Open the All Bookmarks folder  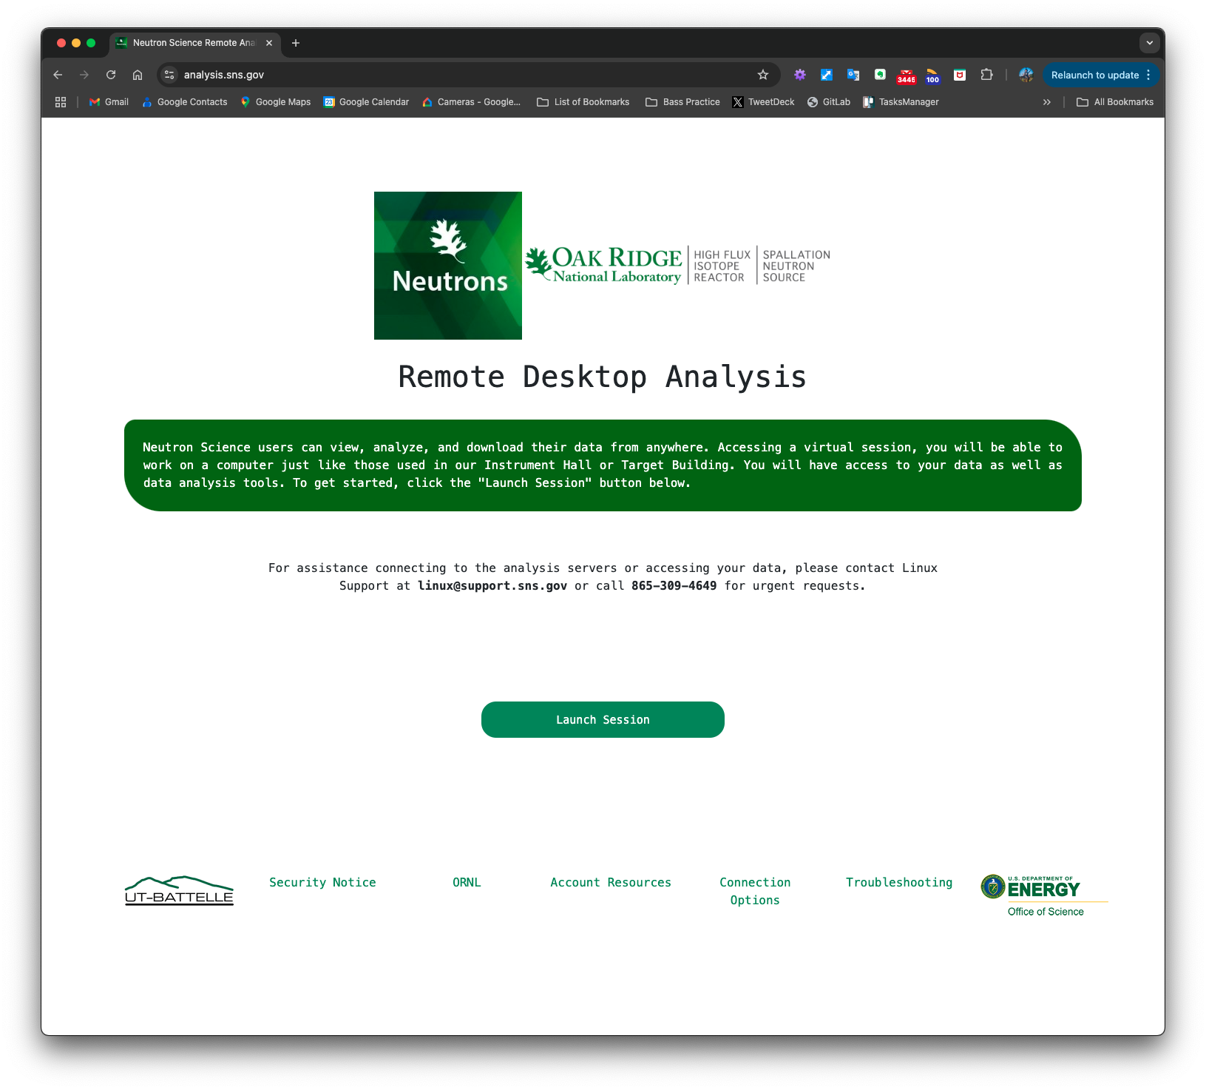click(x=1115, y=102)
